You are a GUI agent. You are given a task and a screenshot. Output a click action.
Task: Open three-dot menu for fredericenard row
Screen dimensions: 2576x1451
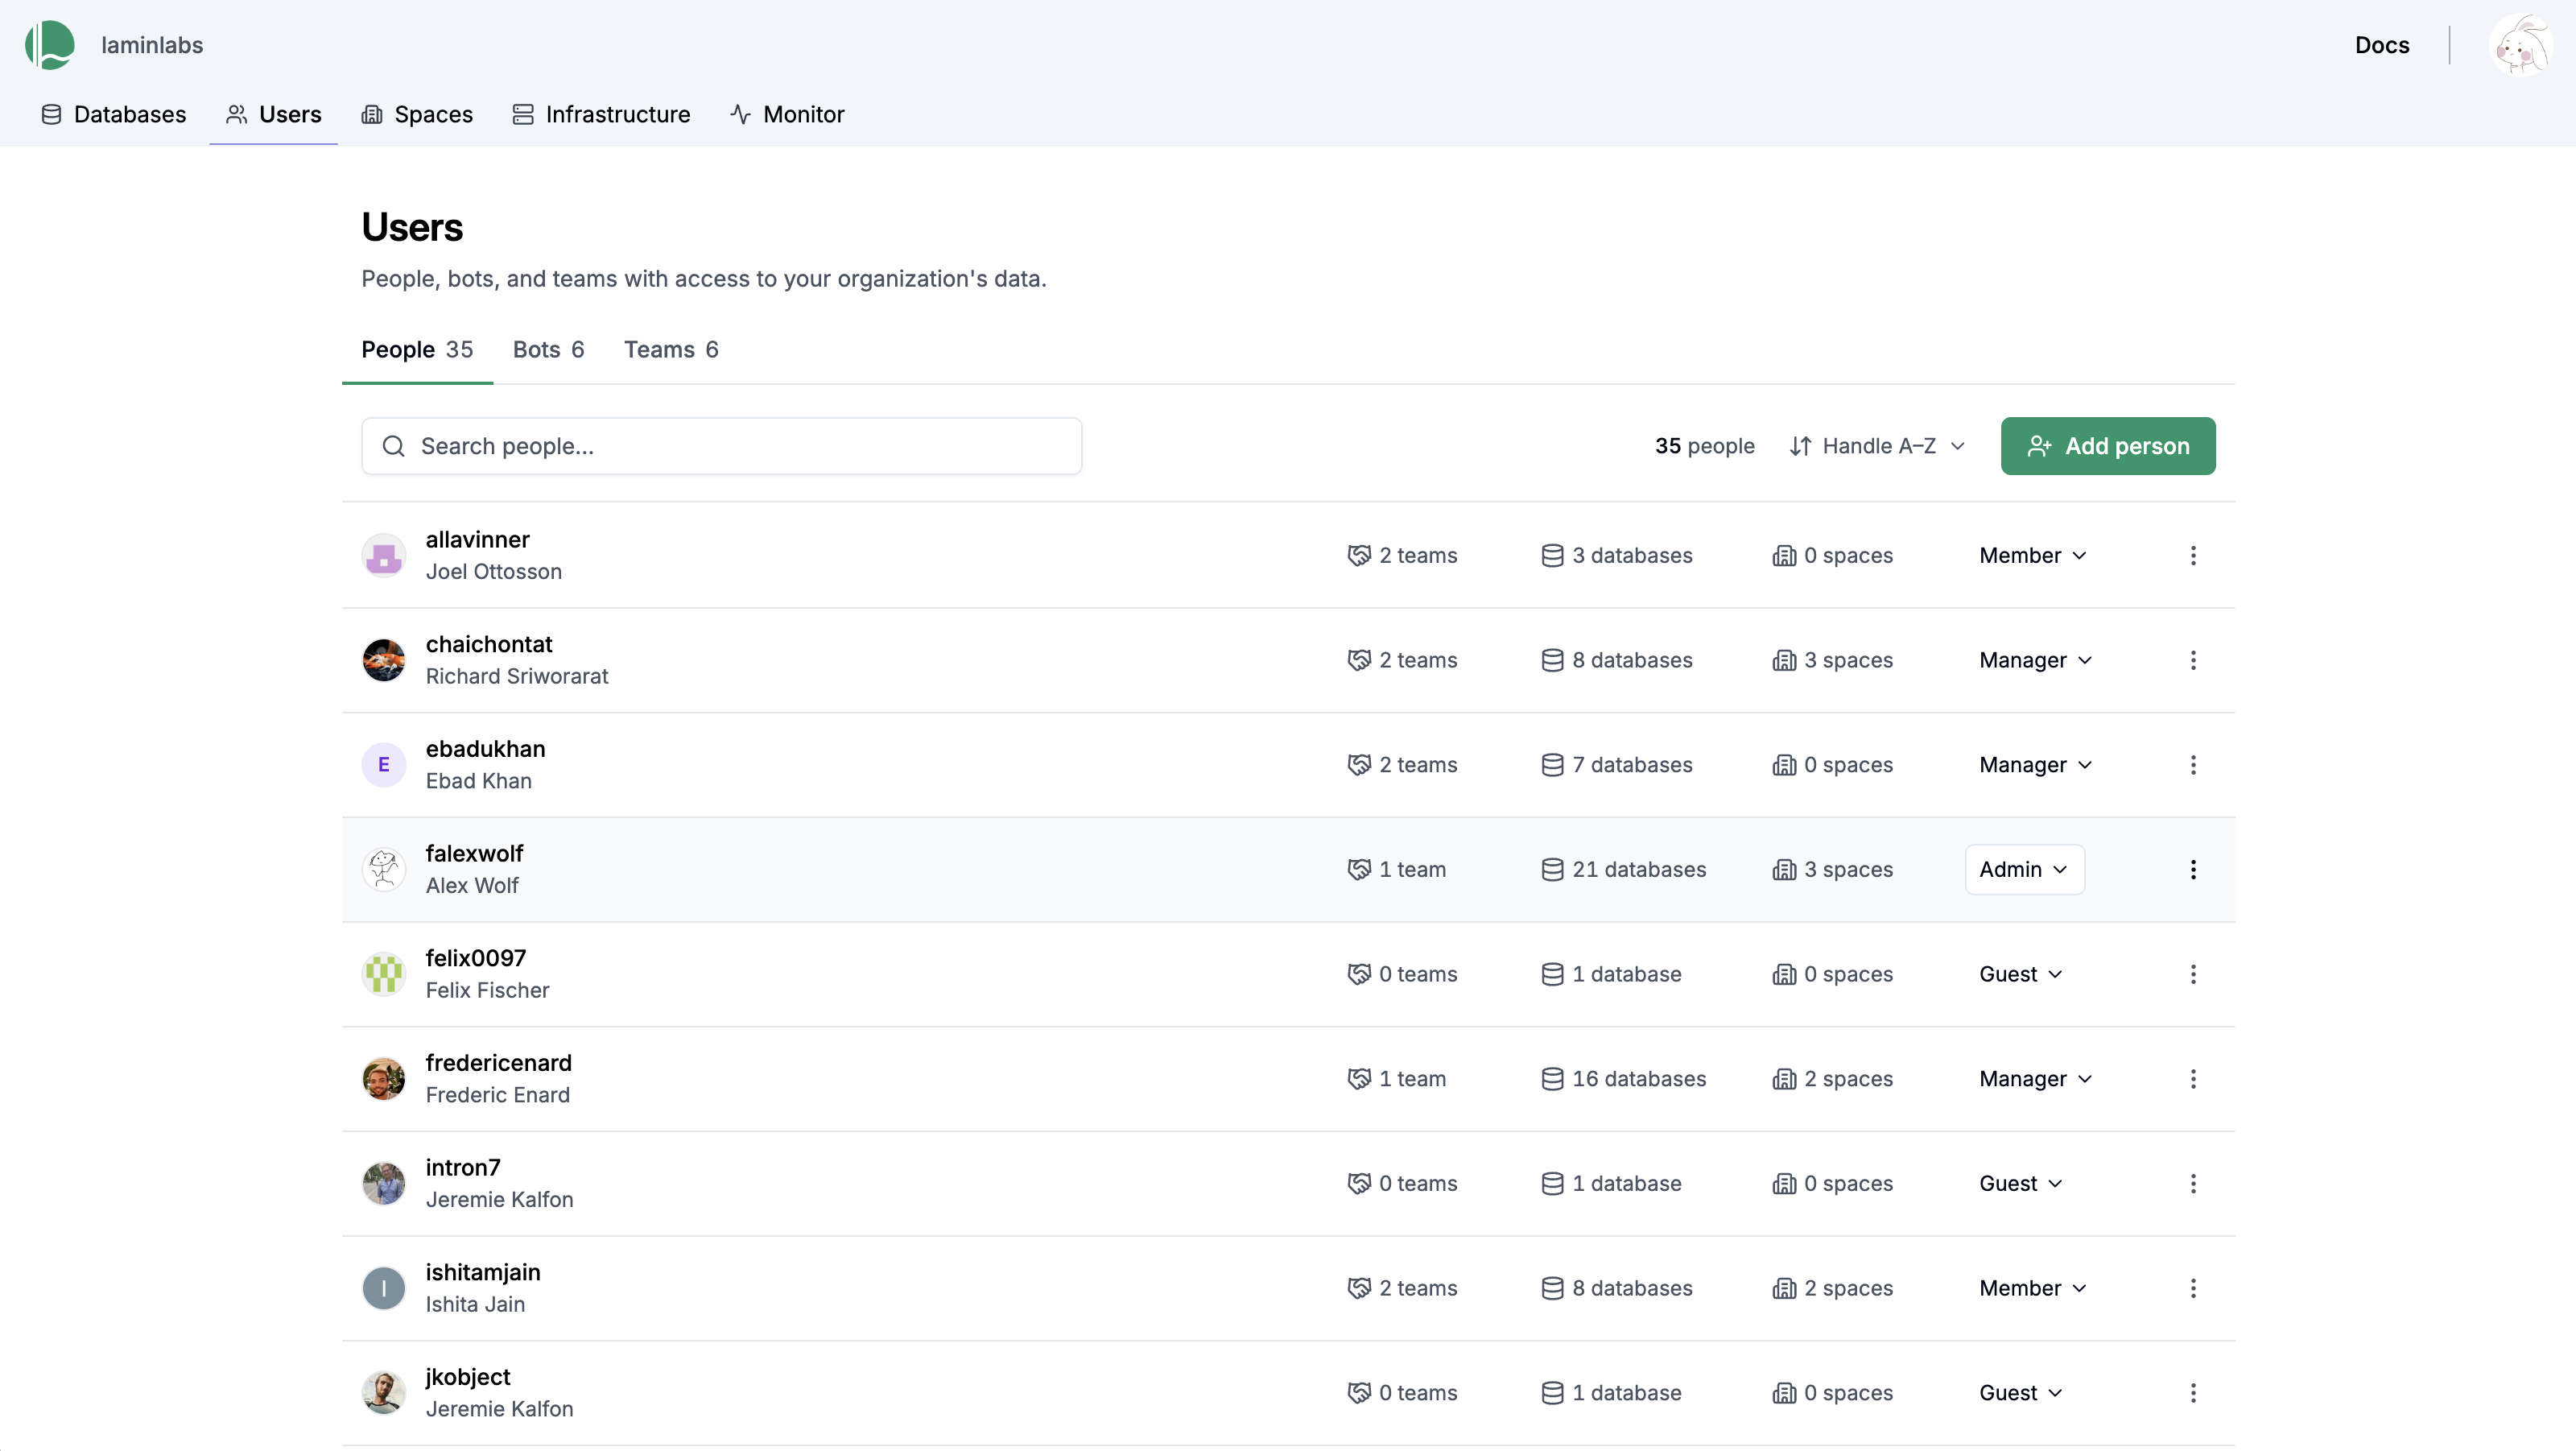(x=2193, y=1079)
